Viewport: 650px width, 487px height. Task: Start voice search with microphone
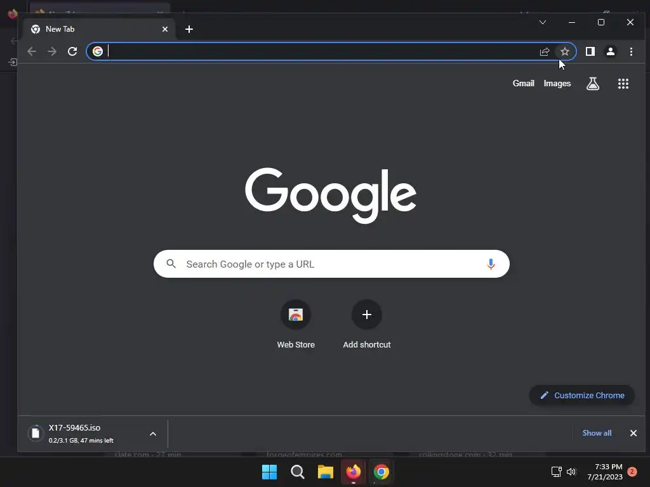491,264
